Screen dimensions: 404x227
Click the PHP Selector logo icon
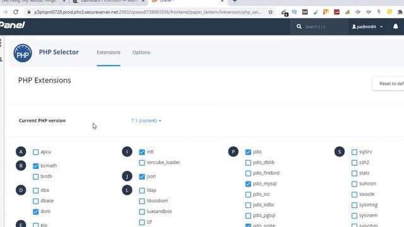pyautogui.click(x=23, y=53)
